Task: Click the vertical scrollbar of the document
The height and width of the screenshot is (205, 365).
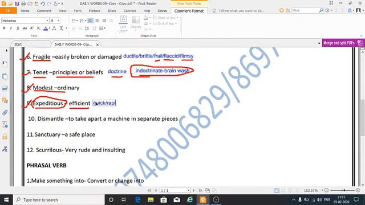Action: 363,118
